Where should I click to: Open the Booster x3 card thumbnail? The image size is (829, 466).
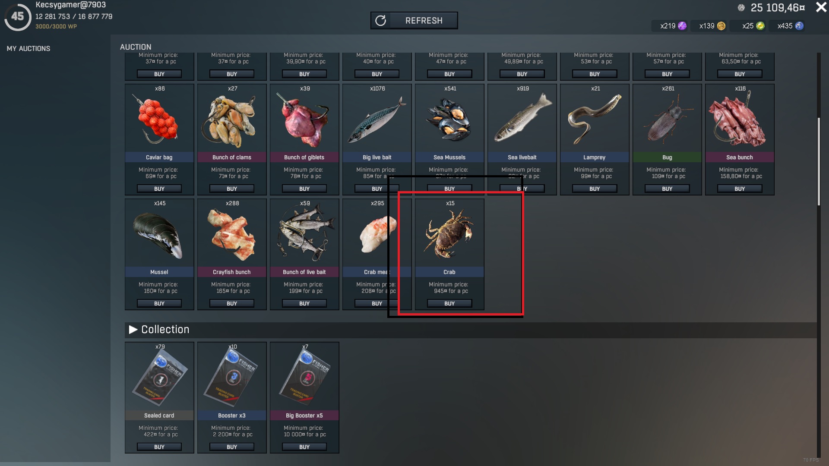point(232,378)
